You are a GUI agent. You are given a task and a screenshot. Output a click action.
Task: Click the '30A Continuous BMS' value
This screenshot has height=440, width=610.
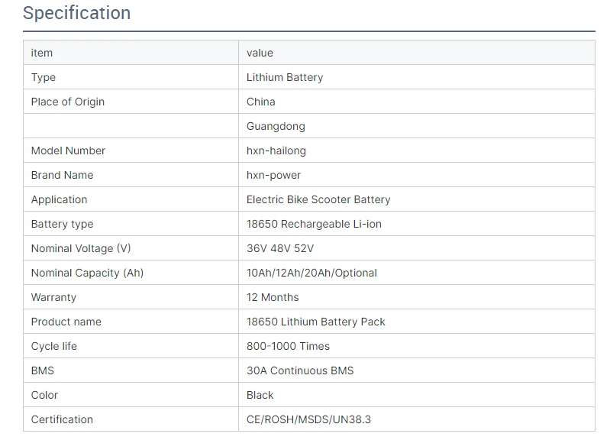(300, 370)
